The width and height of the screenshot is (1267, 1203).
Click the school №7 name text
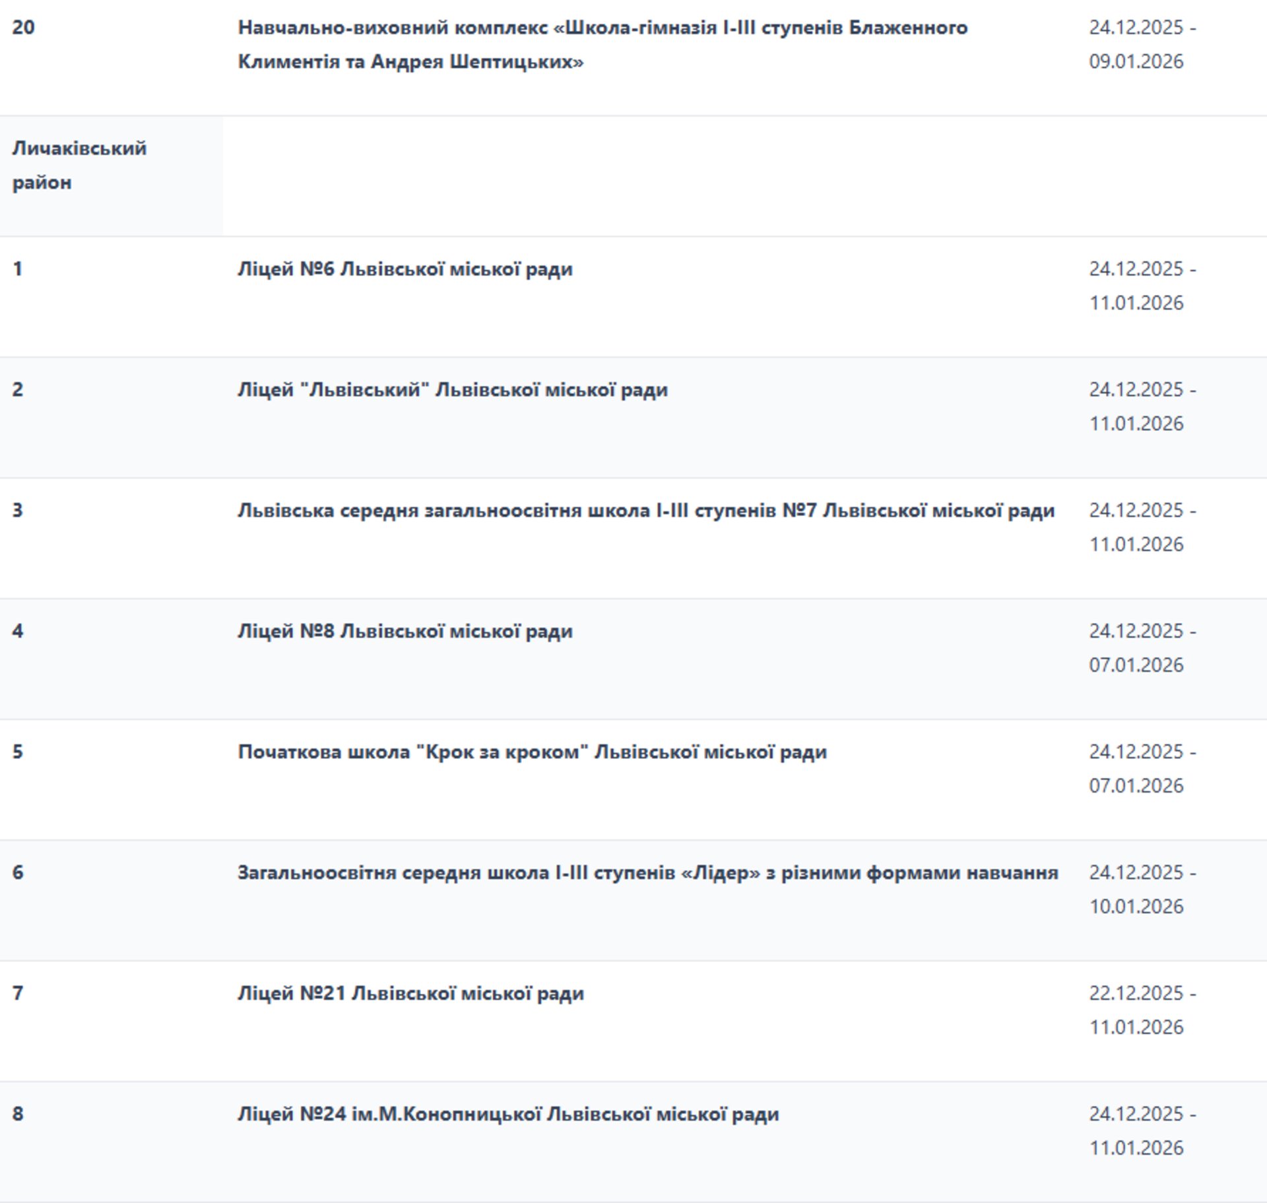[x=645, y=511]
